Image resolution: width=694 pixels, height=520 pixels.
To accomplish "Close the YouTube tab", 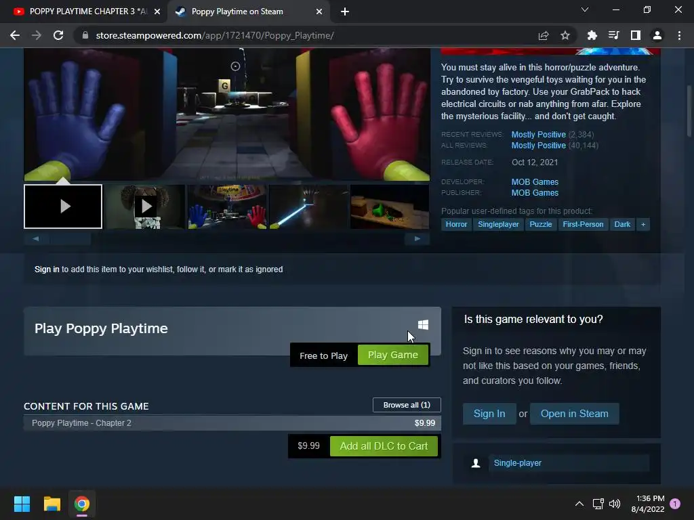I will click(157, 12).
